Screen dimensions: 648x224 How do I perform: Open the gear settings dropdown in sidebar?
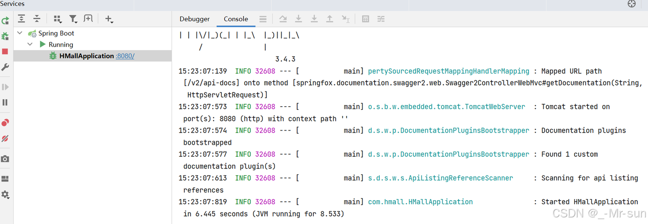5,195
